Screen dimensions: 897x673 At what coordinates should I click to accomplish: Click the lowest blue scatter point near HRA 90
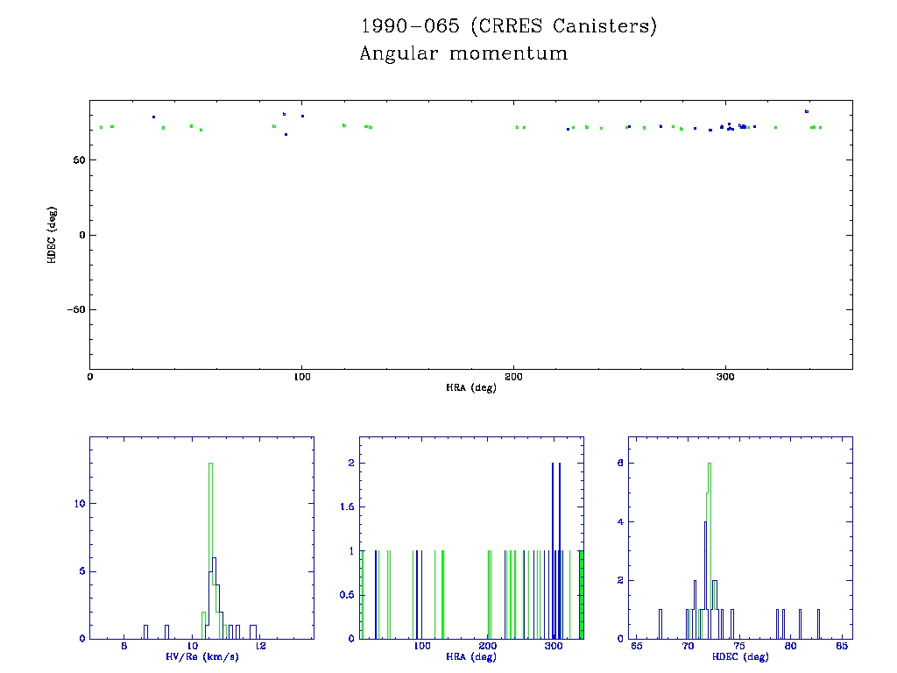point(286,134)
